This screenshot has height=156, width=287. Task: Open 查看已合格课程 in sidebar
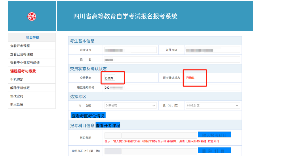[22, 54]
